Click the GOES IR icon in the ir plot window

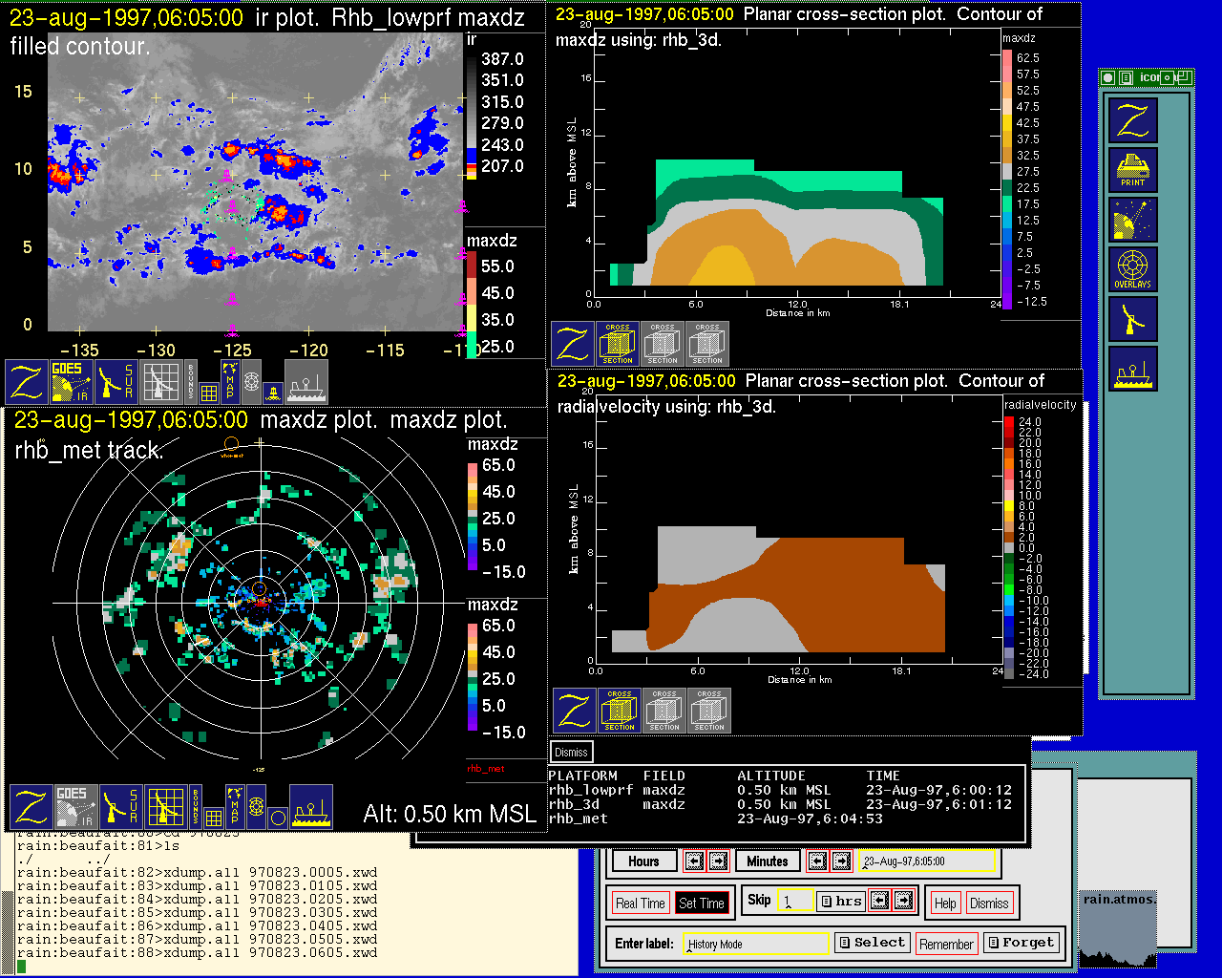coord(70,381)
